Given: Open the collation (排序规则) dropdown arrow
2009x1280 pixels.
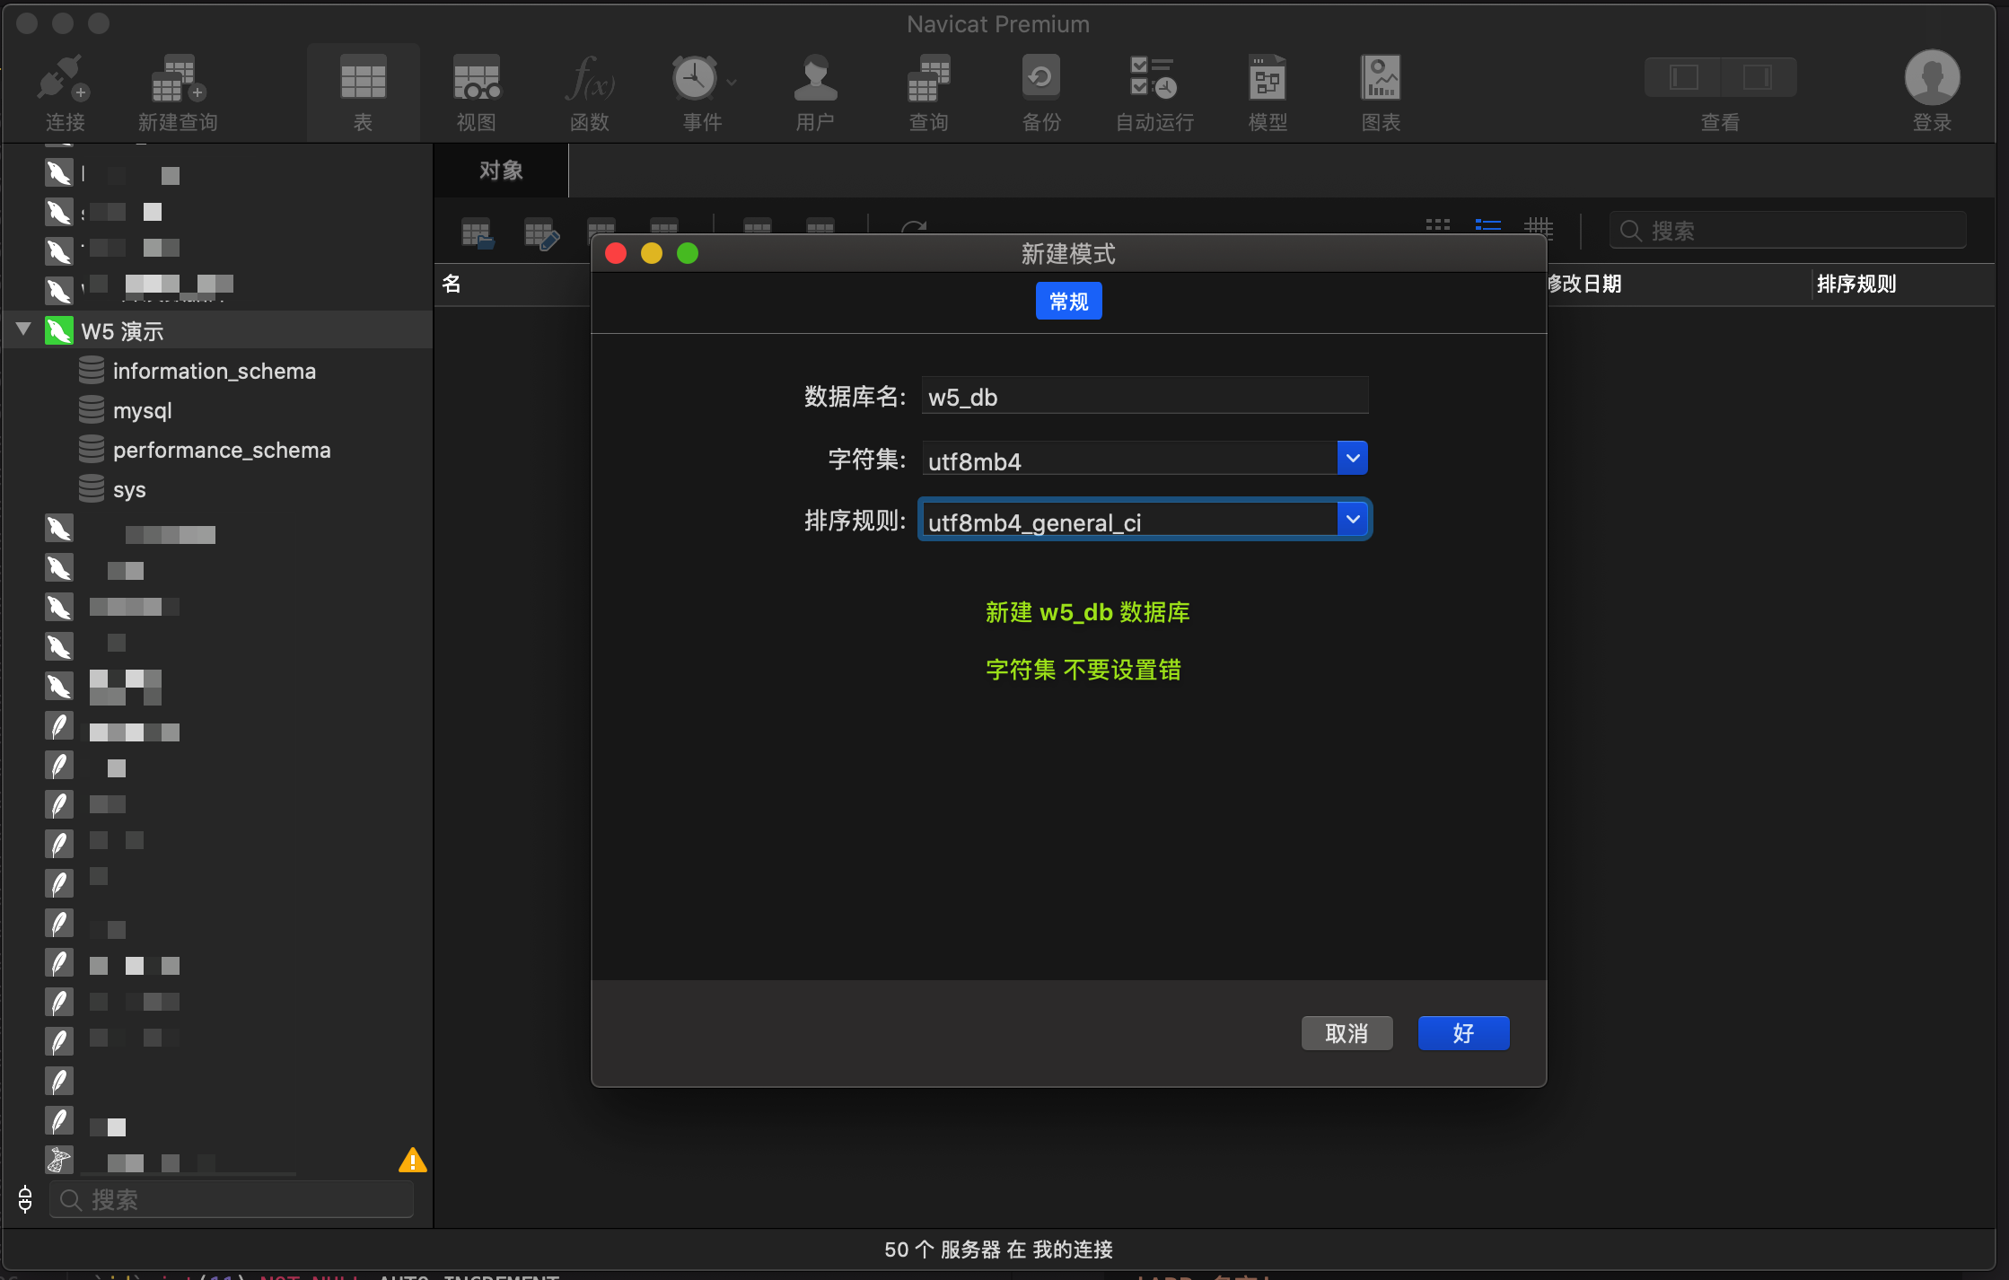Looking at the screenshot, I should [1352, 520].
